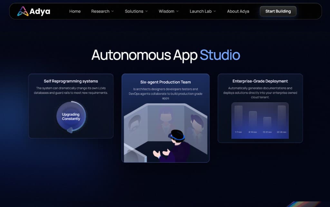This screenshot has height=207, width=330.
Task: Expand the Launch Lab dropdown chevron
Action: (215, 11)
